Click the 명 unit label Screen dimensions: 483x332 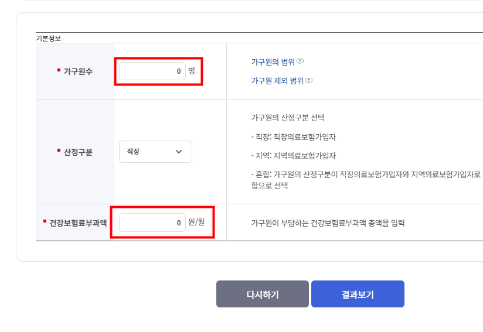[192, 71]
